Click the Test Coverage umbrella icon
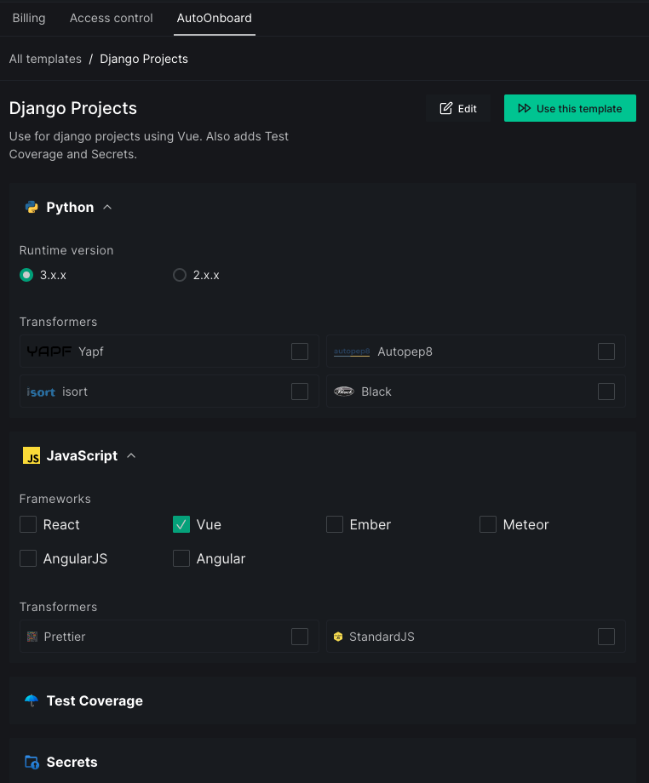Viewport: 649px width, 783px height. [32, 700]
